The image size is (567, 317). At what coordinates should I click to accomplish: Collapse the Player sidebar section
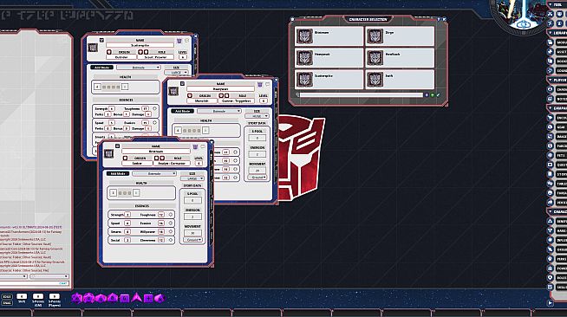pos(551,80)
